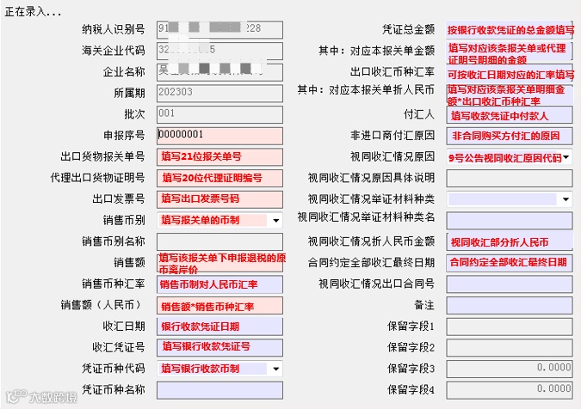Click the 视同收汇情况折人民币金额 field
The width and height of the screenshot is (581, 409).
click(510, 241)
